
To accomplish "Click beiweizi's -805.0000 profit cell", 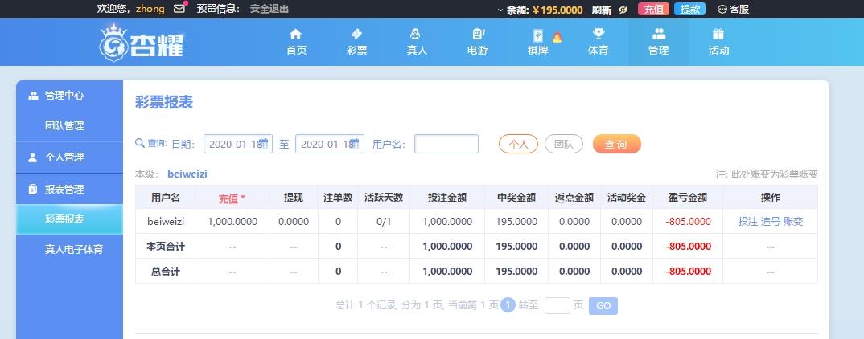I will (688, 221).
